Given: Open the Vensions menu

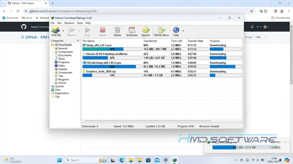Looking at the screenshot, I should [x=69, y=23].
